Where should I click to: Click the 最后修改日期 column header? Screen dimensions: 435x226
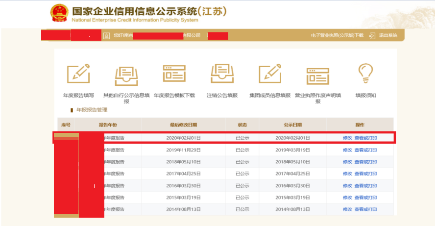(x=183, y=125)
